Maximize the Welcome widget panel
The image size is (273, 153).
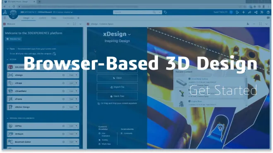click(74, 24)
